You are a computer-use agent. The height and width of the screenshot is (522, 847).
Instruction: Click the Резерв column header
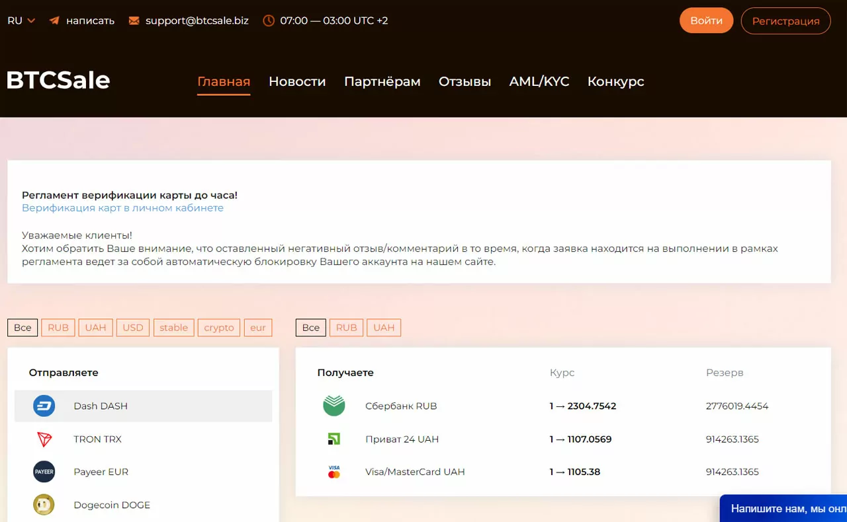point(725,373)
